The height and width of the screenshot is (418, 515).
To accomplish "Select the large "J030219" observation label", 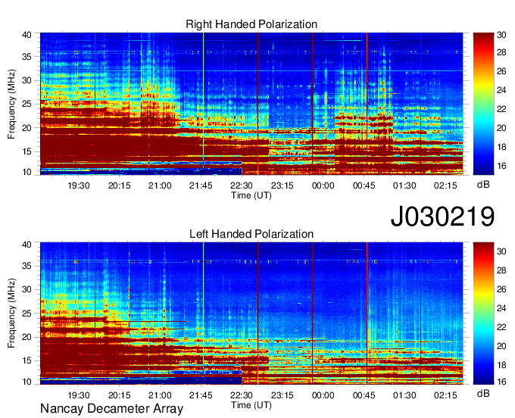I will pos(442,216).
